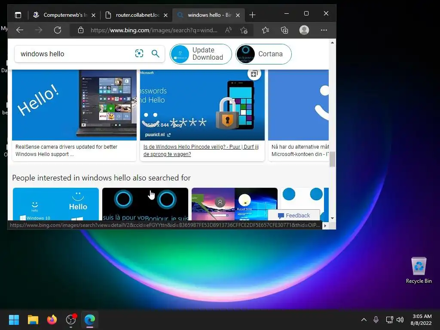Open the Favorites list
Screen dimensions: 440x330
coord(266,30)
